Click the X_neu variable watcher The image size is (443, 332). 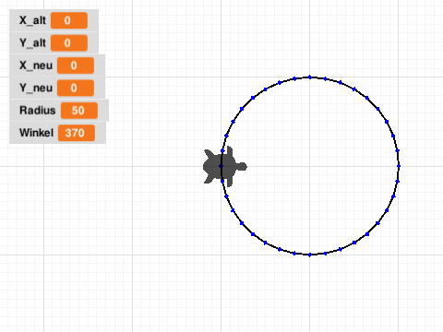(57, 65)
